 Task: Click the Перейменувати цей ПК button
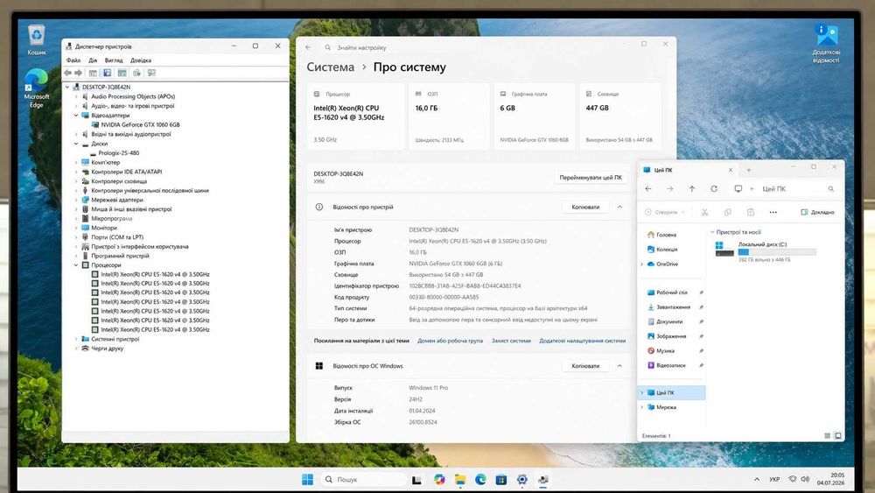point(591,178)
